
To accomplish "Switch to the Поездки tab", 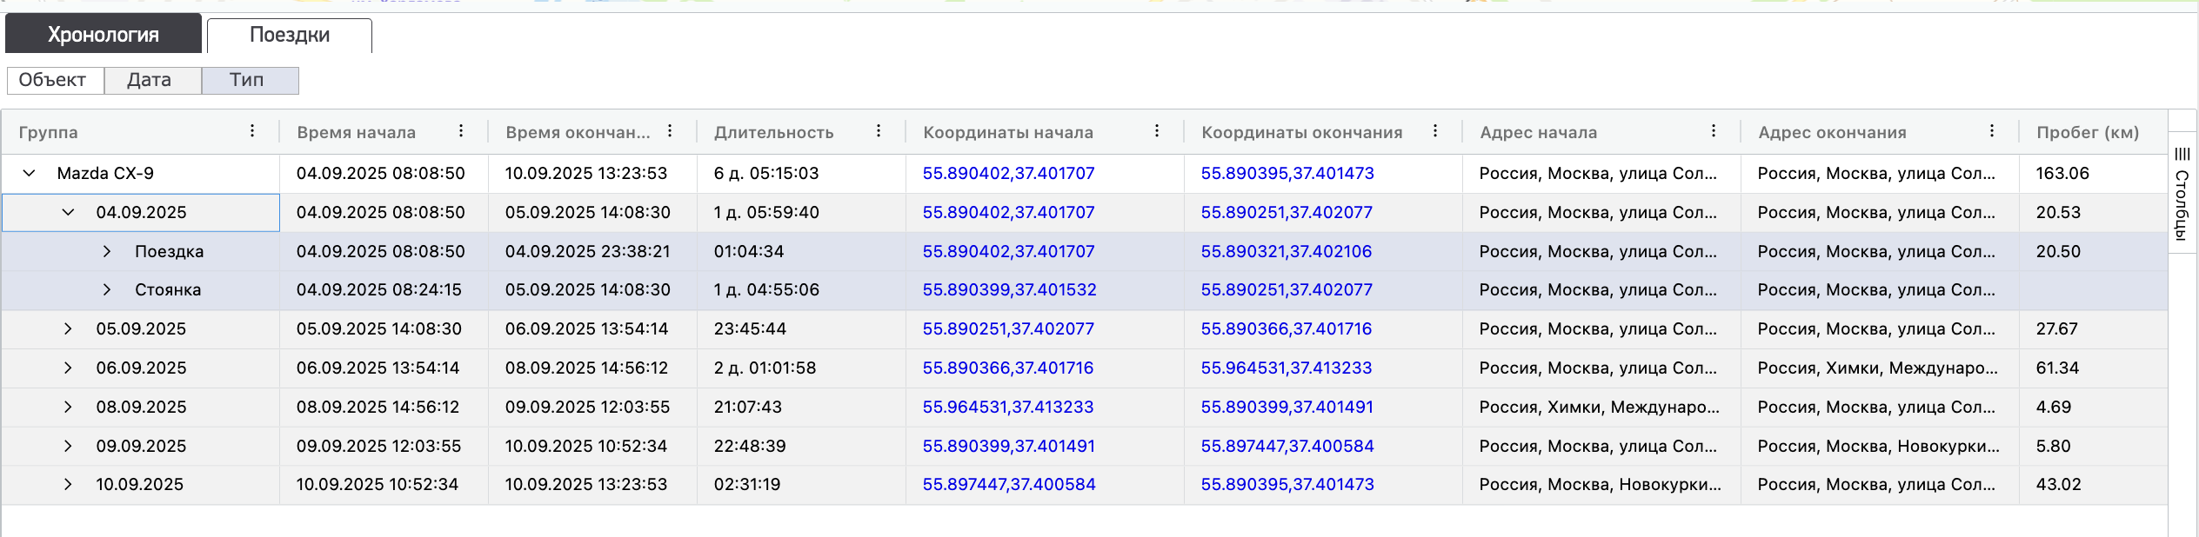I will click(290, 35).
